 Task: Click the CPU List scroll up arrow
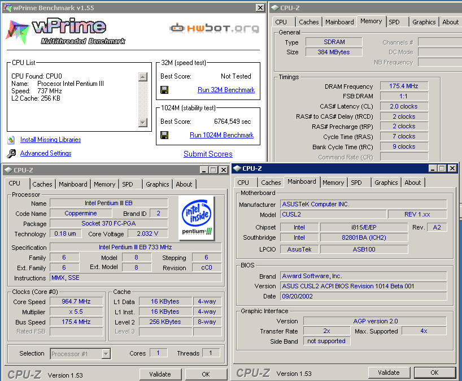click(x=143, y=76)
